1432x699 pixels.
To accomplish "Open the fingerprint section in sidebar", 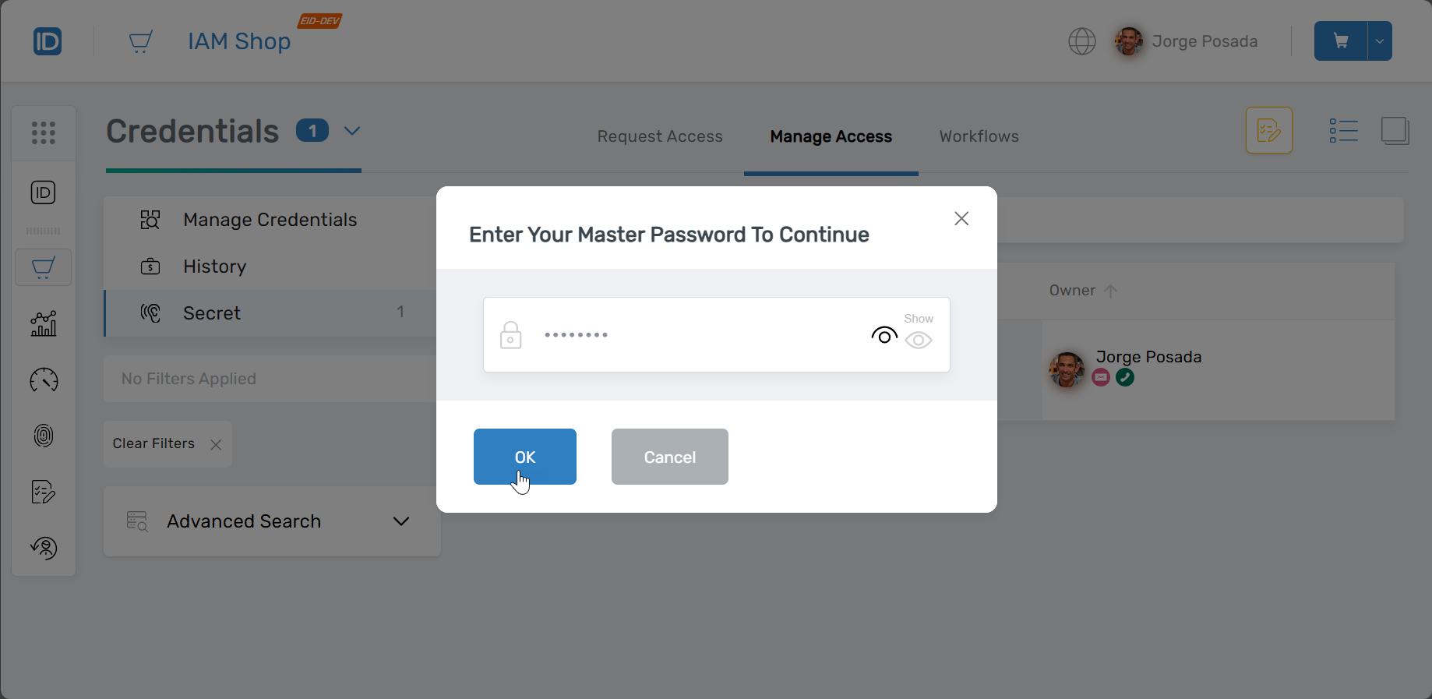I will pos(43,436).
